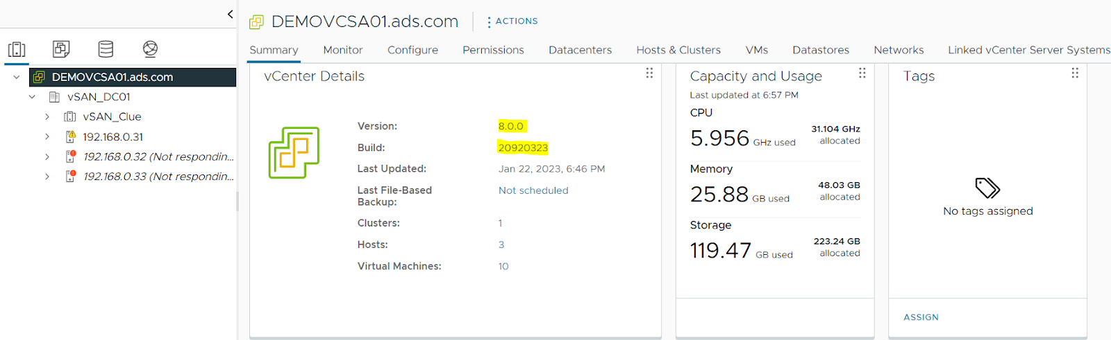The height and width of the screenshot is (340, 1111).
Task: Switch to the Permissions tab
Action: [493, 50]
